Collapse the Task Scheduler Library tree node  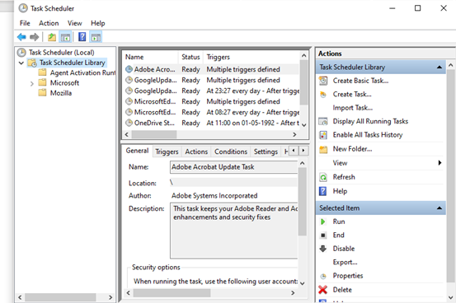21,63
